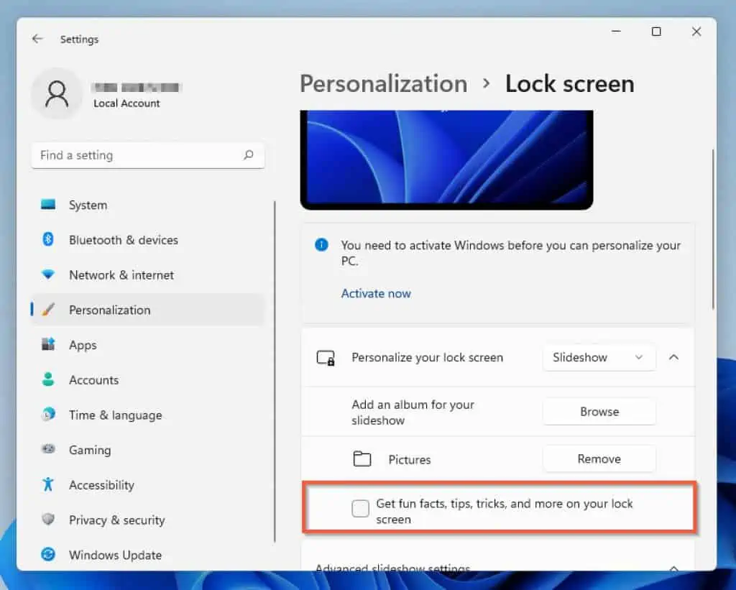
Task: Select the Time & language icon
Action: [x=47, y=415]
